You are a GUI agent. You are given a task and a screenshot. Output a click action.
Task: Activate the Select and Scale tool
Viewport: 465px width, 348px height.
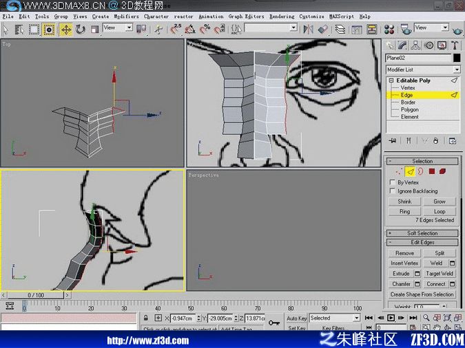pyautogui.click(x=94, y=30)
